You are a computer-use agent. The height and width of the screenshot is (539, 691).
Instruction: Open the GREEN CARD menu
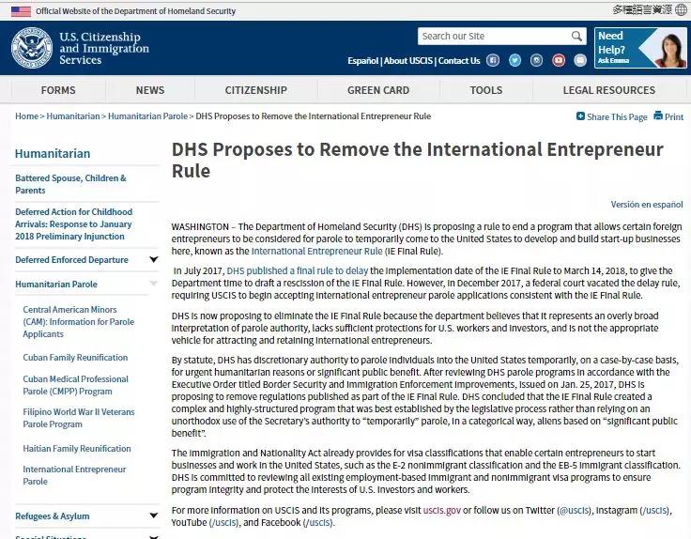(x=378, y=90)
